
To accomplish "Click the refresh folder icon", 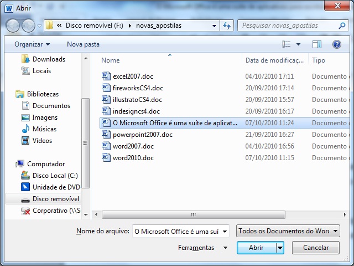I will (226, 25).
